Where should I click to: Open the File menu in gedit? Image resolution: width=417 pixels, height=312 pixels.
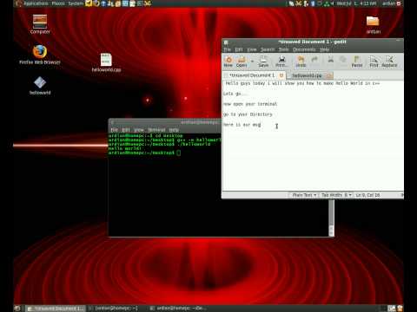pos(228,49)
